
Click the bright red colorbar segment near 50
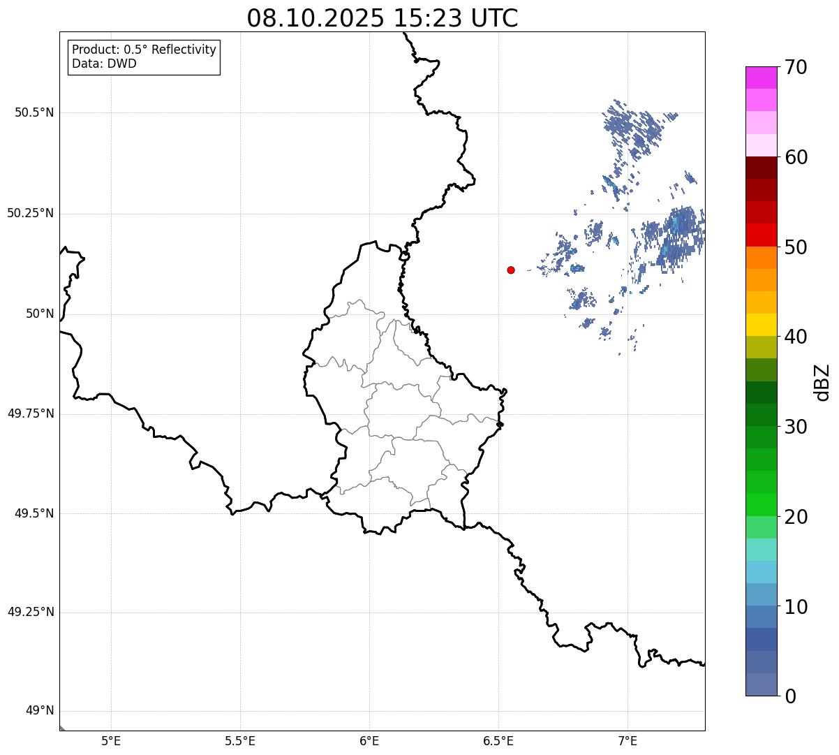(762, 235)
